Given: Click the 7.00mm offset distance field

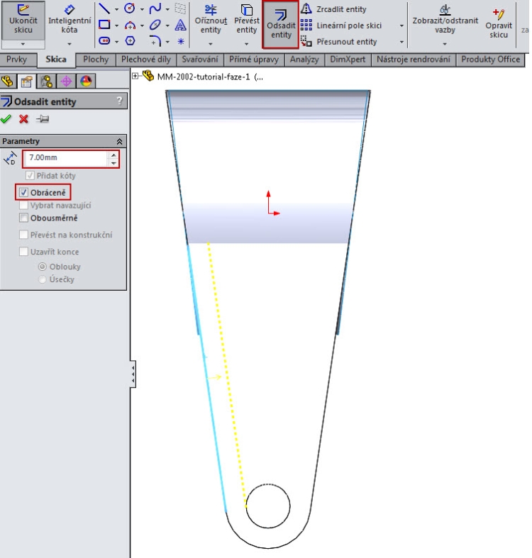Looking at the screenshot, I should 66,158.
